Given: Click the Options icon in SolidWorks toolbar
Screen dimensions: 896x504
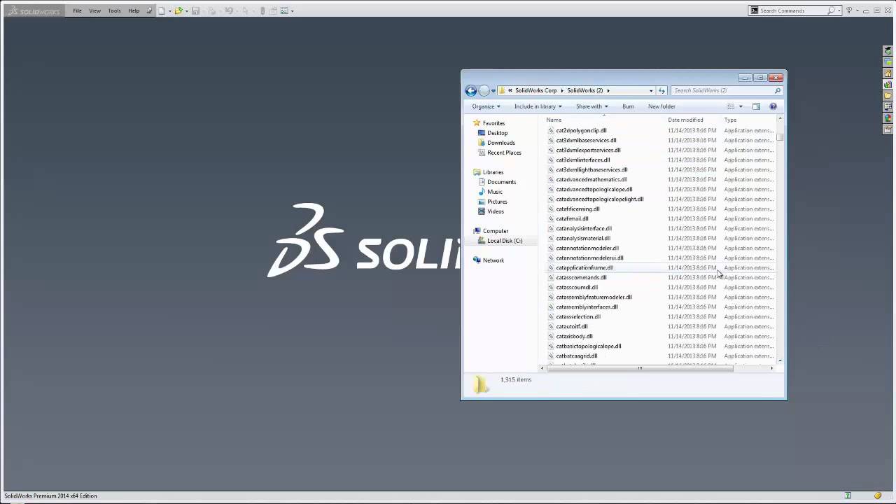Looking at the screenshot, I should click(x=283, y=10).
